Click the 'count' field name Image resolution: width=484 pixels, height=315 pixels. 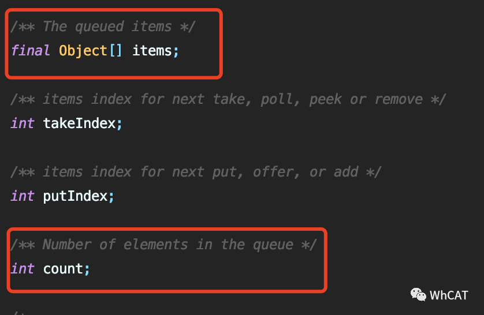point(63,269)
